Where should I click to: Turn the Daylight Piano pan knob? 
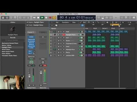31,62
